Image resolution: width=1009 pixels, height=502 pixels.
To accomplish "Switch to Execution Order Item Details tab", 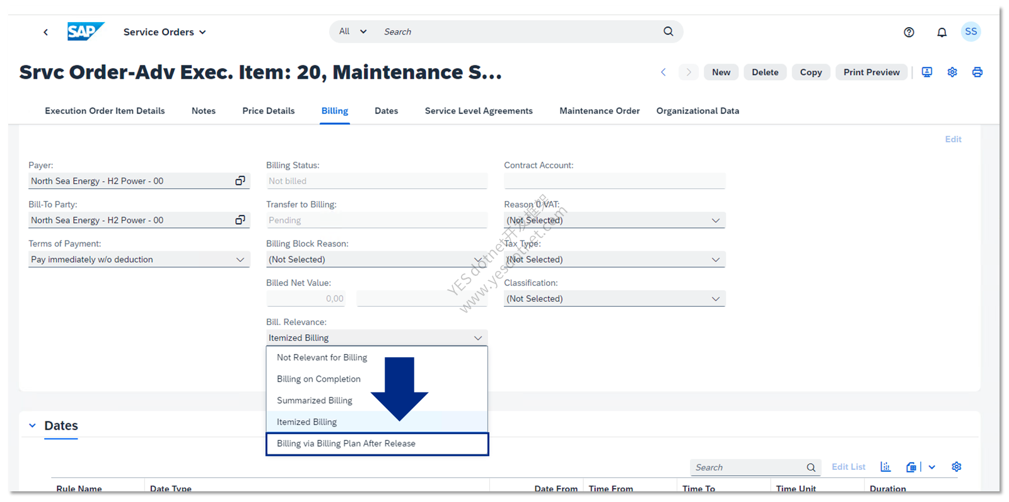I will 105,111.
